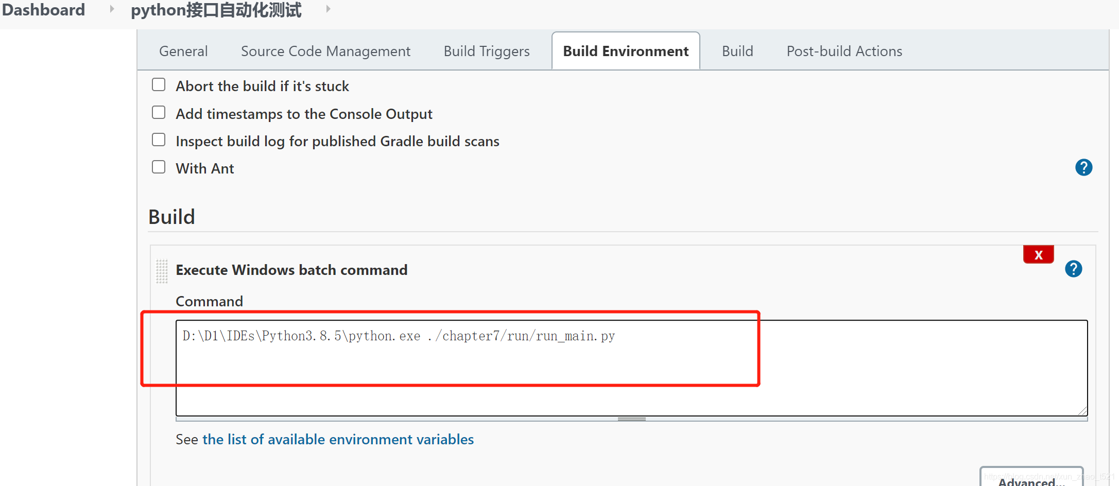Switch to the General tab

(183, 51)
